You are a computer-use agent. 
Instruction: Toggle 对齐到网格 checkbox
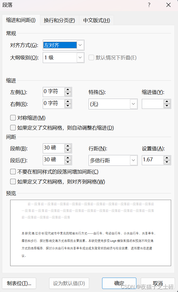coord(13,181)
